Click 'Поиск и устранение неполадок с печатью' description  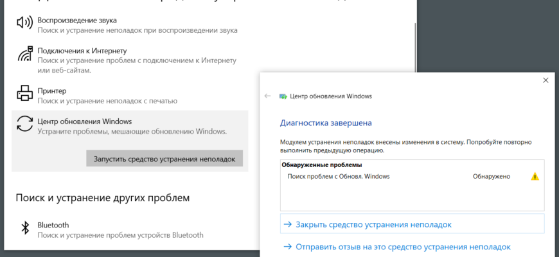tap(107, 102)
